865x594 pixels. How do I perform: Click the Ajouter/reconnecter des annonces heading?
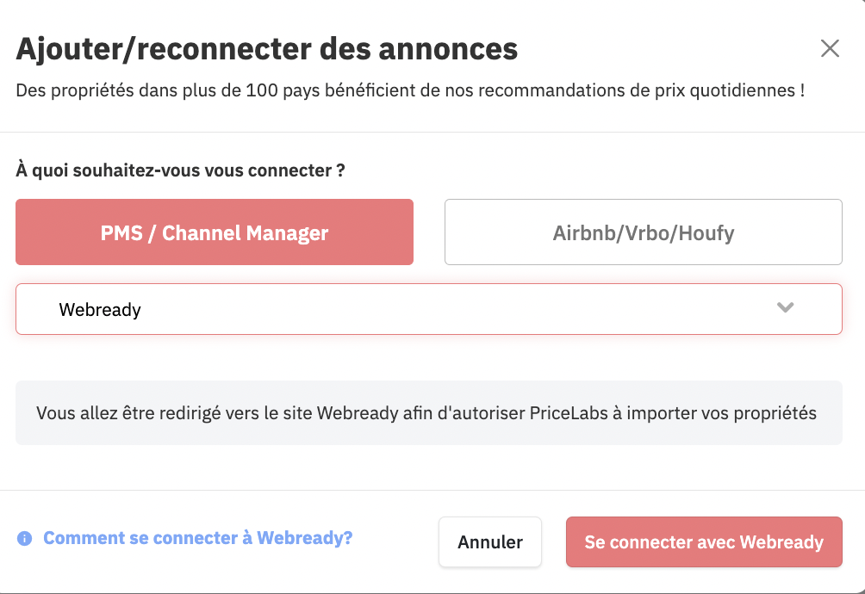267,49
